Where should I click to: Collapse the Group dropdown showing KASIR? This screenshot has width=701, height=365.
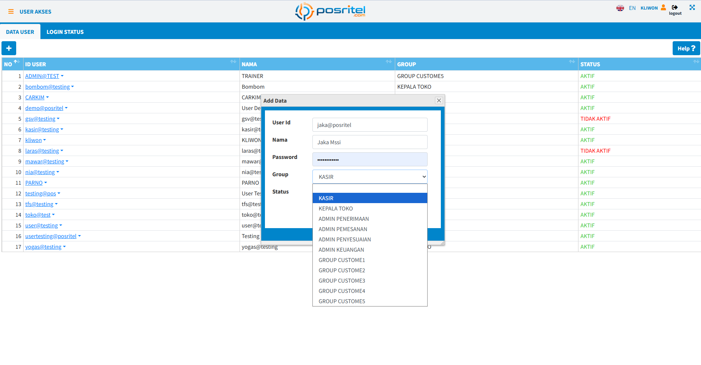(370, 177)
